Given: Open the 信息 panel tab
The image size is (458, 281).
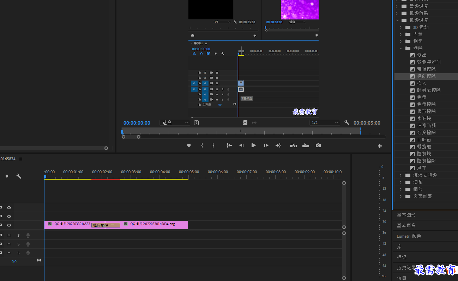Looking at the screenshot, I should point(402,278).
